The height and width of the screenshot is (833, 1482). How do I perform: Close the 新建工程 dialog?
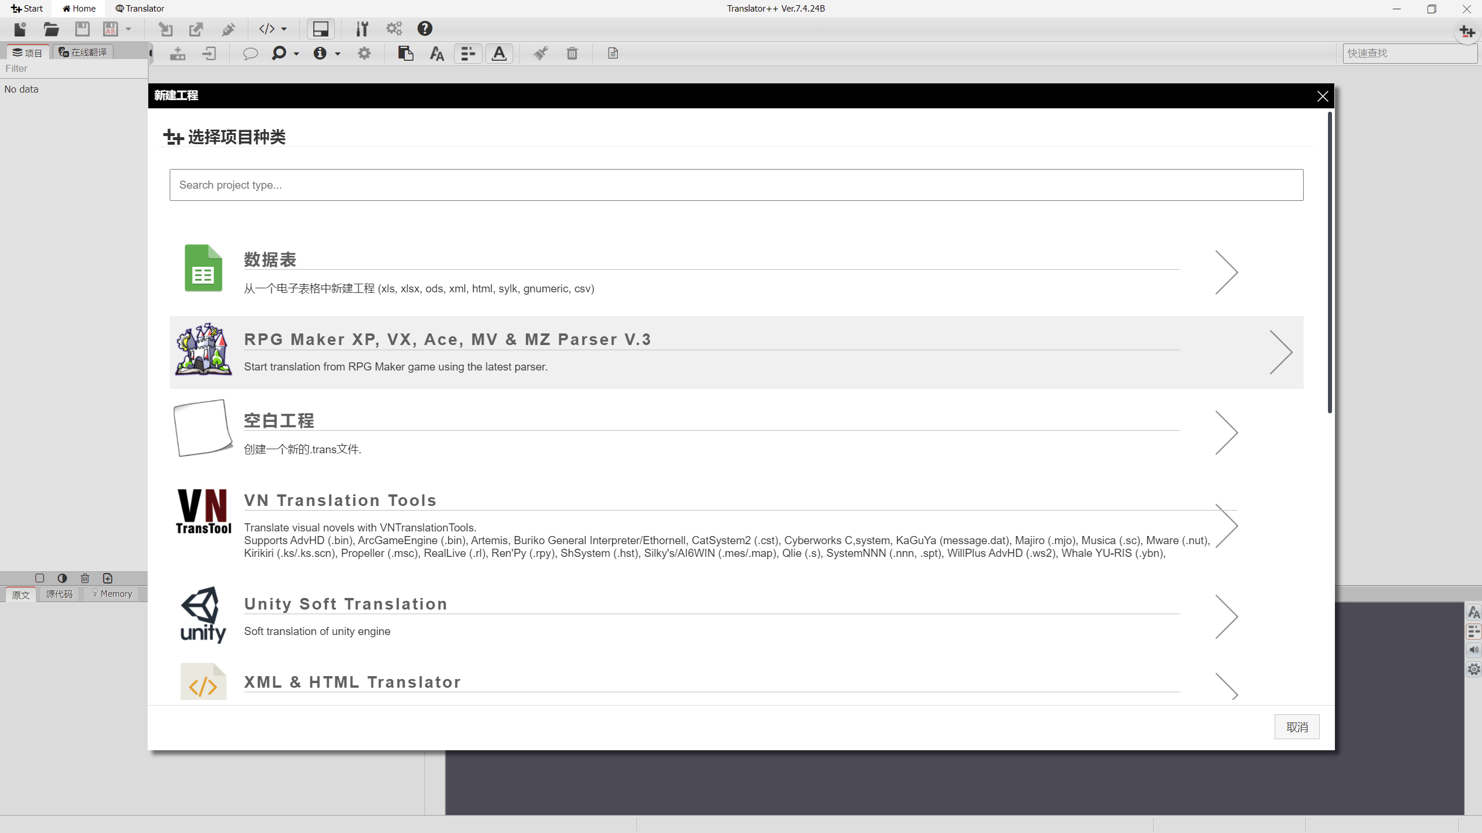(x=1322, y=96)
